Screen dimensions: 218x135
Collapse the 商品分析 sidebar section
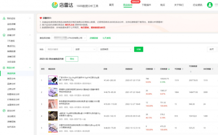[30, 67]
